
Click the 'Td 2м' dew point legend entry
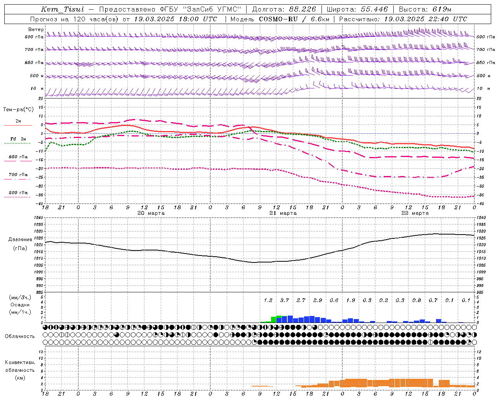[18, 139]
